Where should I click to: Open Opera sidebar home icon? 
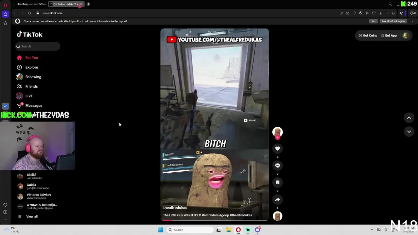coord(5,14)
